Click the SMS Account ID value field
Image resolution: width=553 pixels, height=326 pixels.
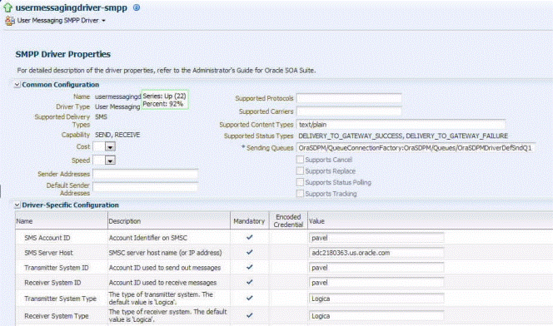pyautogui.click(x=376, y=238)
